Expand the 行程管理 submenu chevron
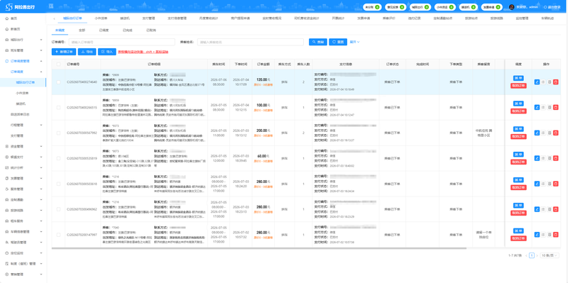The image size is (568, 283). [41, 126]
